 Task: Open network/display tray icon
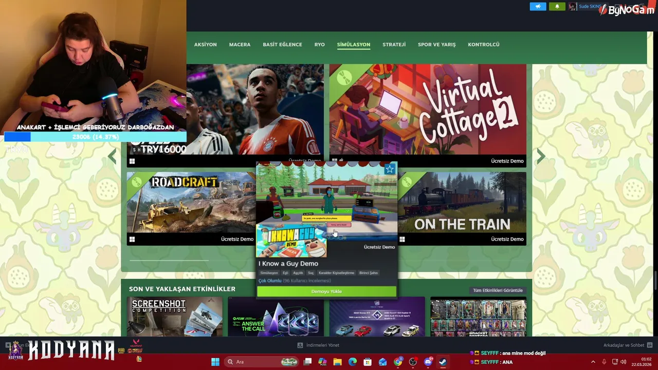coord(614,362)
